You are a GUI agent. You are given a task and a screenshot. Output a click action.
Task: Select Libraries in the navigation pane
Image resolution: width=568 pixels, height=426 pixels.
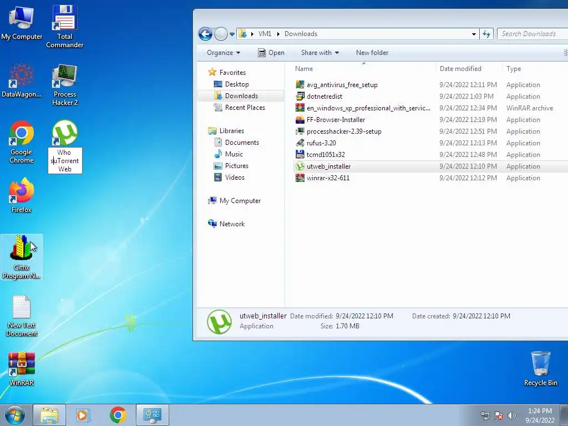click(231, 131)
